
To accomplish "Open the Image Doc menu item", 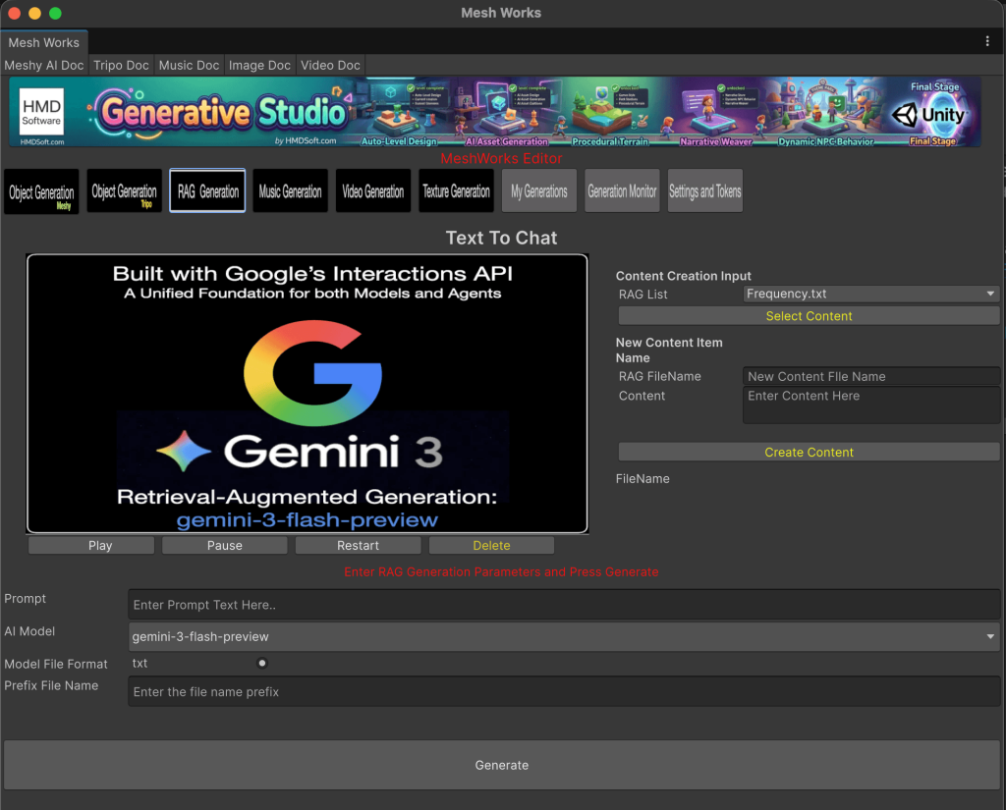I will pos(259,66).
